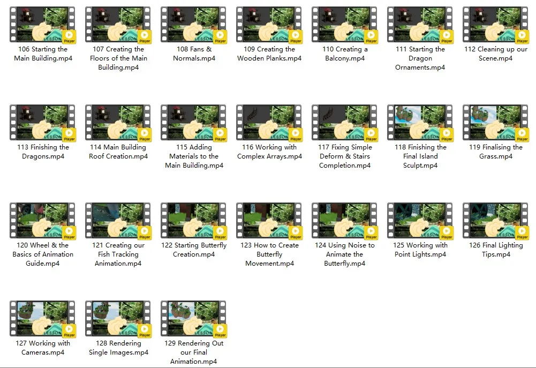Select the 120 Wheel & Basics of Animation icon
Viewport: 536px width, 368px height.
pos(43,221)
